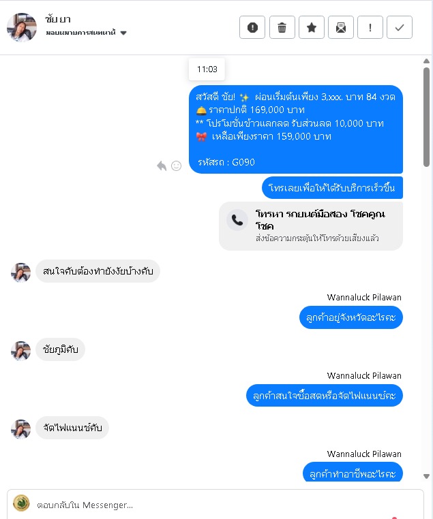Delete conversation using trash icon

click(282, 27)
